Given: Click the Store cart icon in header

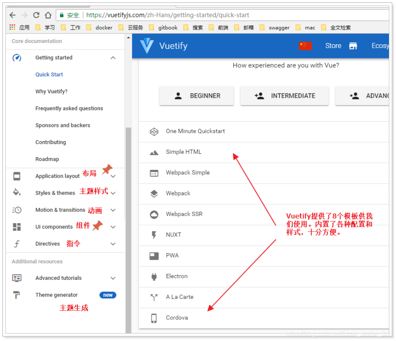Looking at the screenshot, I should coord(353,45).
